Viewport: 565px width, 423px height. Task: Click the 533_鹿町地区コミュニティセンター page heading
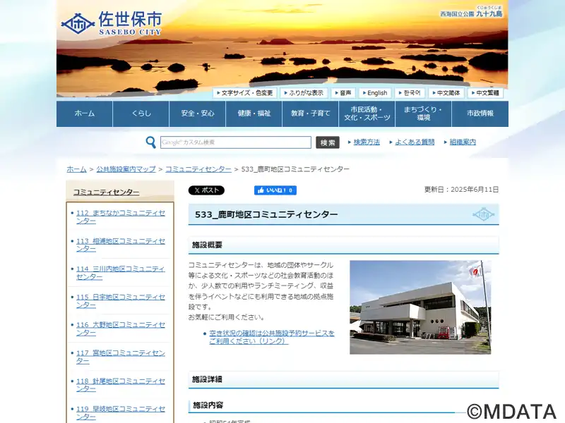(x=266, y=215)
